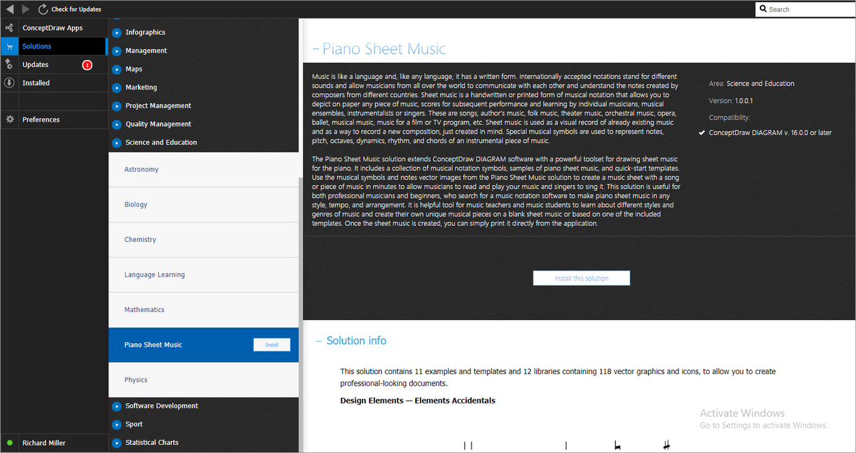Click the Software Development category label
856x453 pixels.
(x=162, y=406)
